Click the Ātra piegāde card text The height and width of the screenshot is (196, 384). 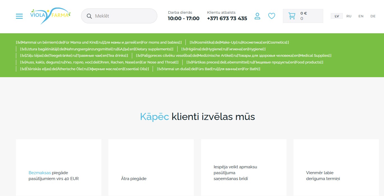pos(134,179)
